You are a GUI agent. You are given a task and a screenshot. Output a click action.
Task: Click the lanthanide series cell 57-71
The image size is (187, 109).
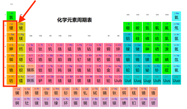coord(30,69)
